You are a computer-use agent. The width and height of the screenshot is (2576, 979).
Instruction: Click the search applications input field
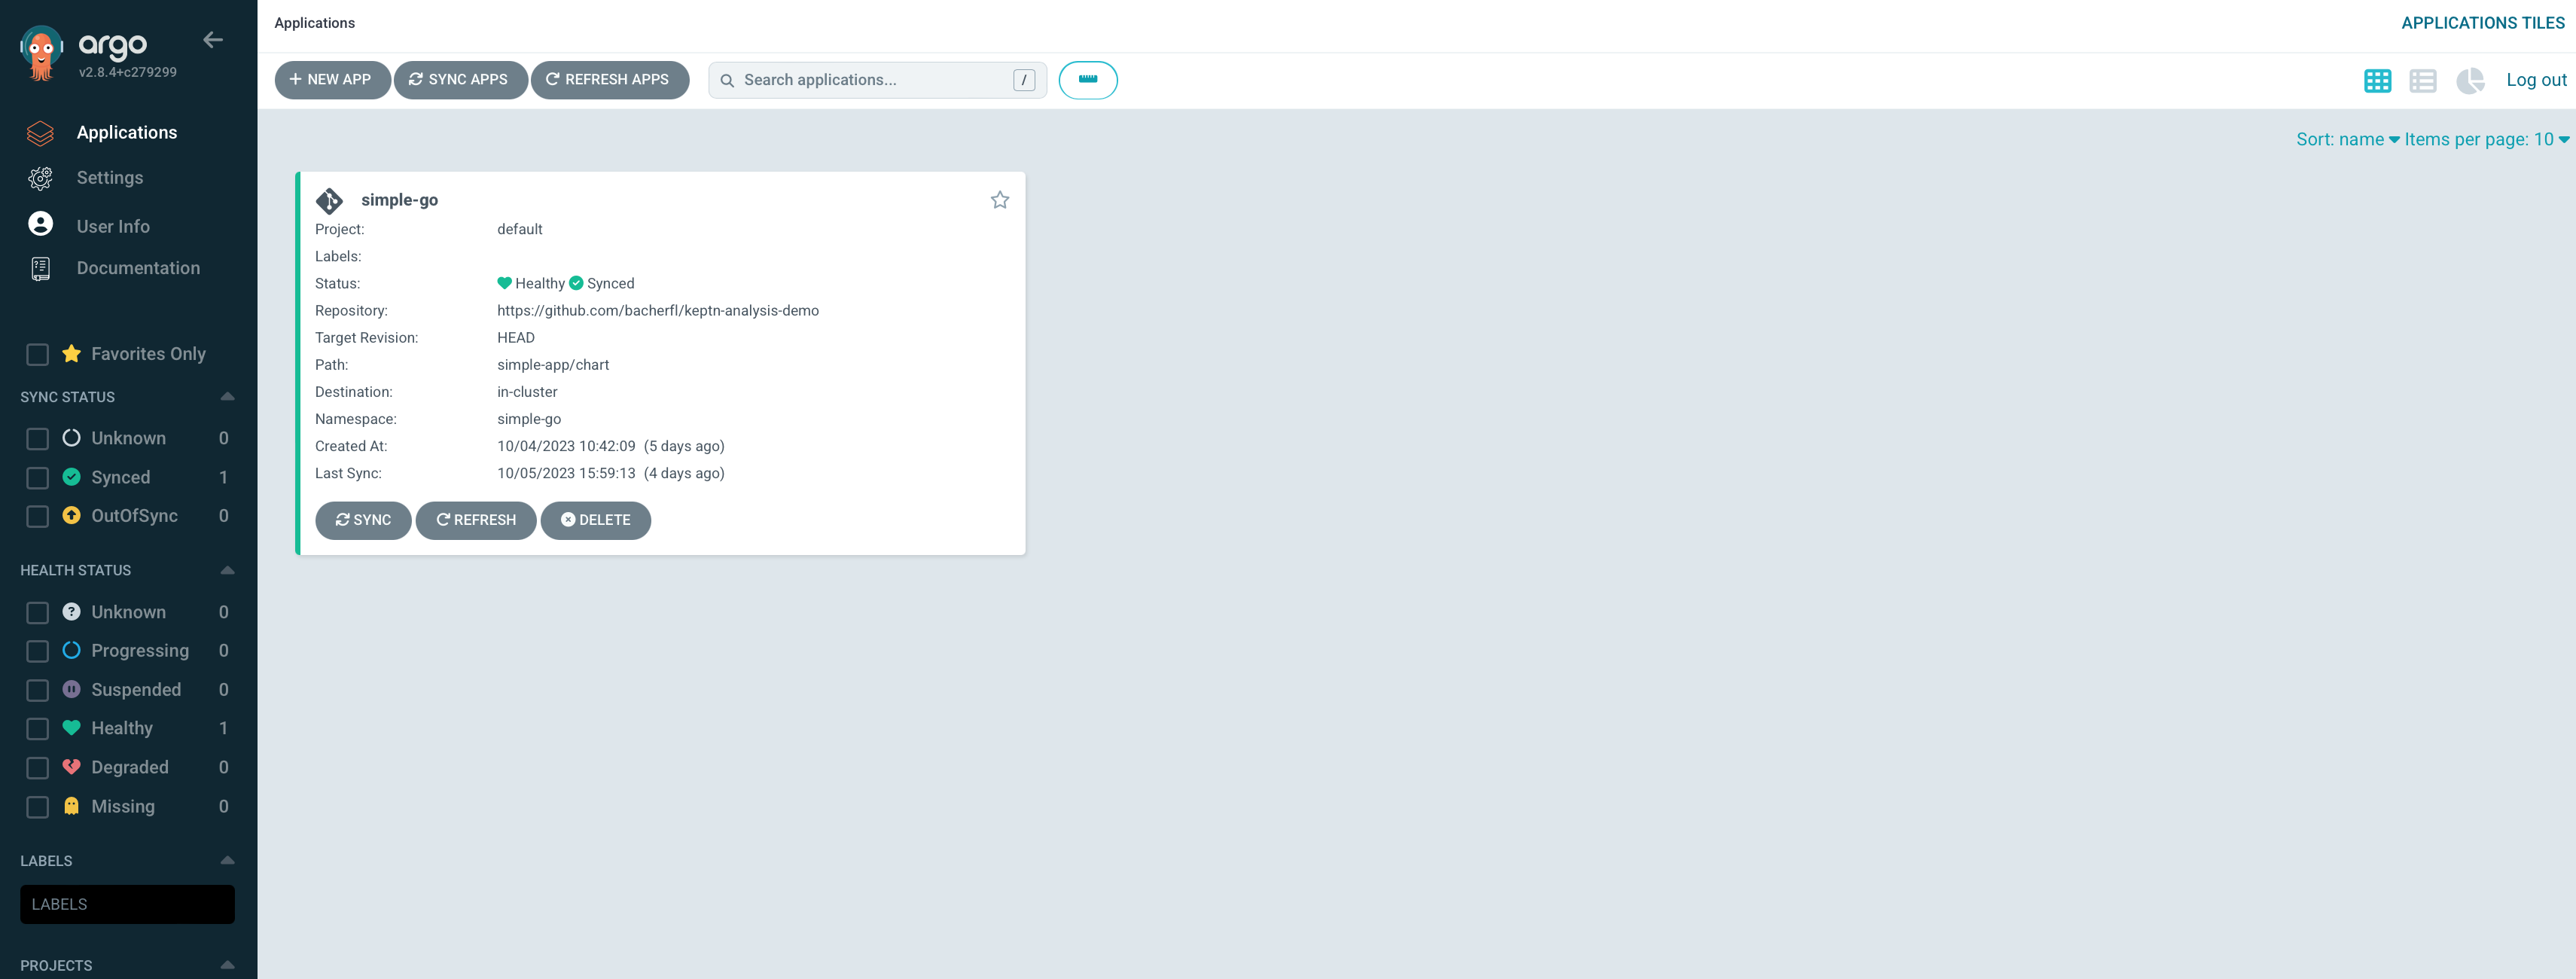coord(876,79)
